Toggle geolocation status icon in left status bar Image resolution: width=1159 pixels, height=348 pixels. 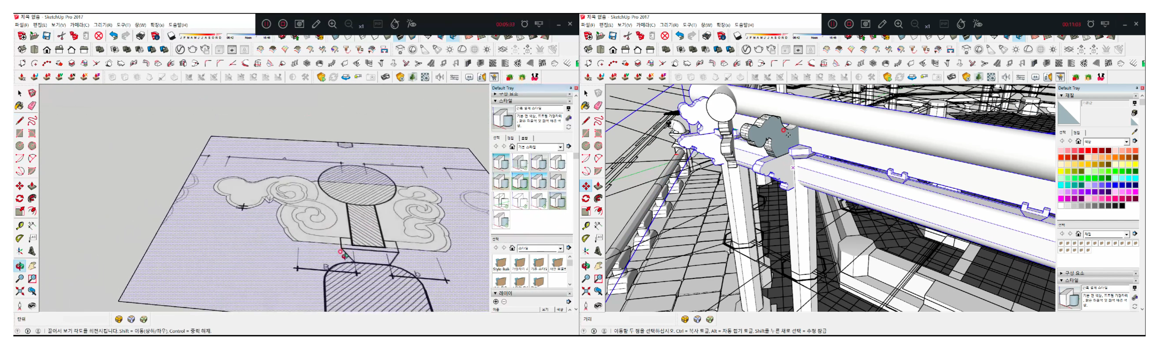click(x=17, y=331)
